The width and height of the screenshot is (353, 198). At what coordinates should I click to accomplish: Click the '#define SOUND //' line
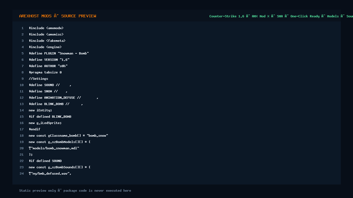(x=50, y=85)
